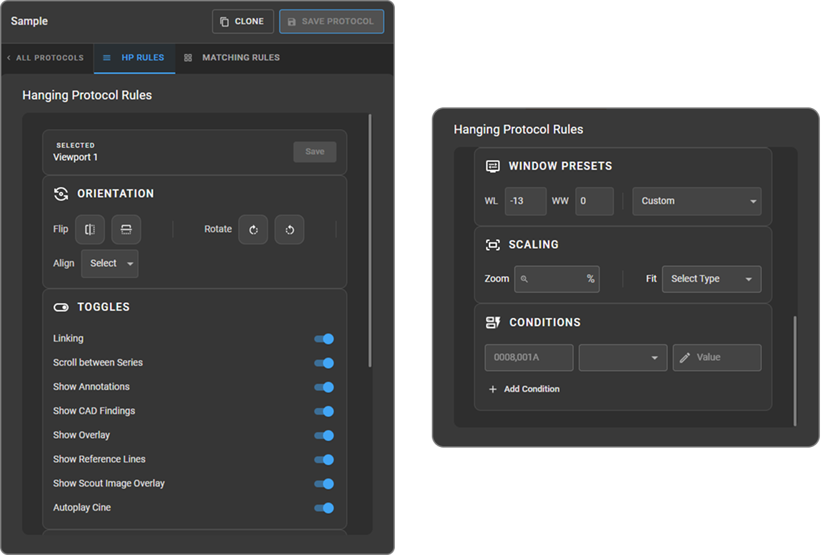Click the WL input field
828x555 pixels.
pyautogui.click(x=526, y=201)
